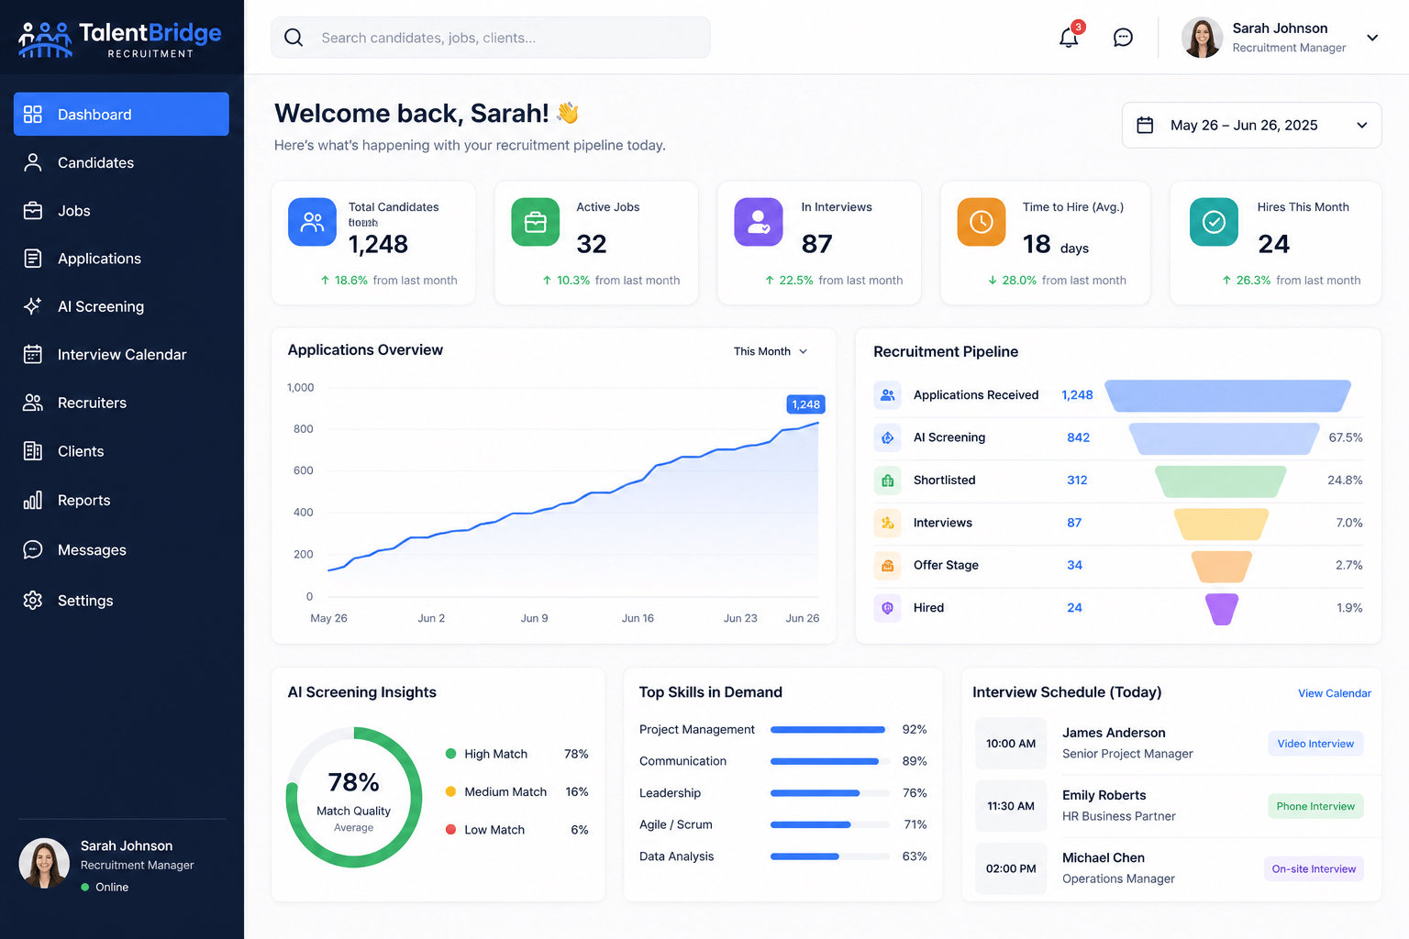Expand the Sarah Johnson profile menu chevron
1409x939 pixels.
pos(1372,38)
